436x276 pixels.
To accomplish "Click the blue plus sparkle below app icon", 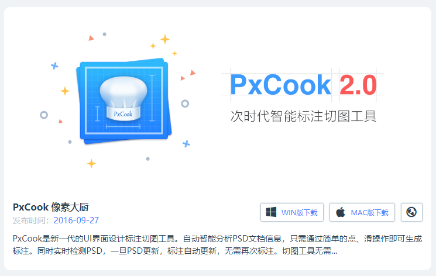I will tap(186, 144).
